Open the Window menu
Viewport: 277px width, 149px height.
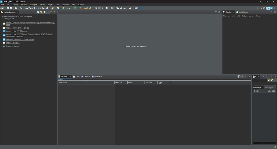pos(65,5)
